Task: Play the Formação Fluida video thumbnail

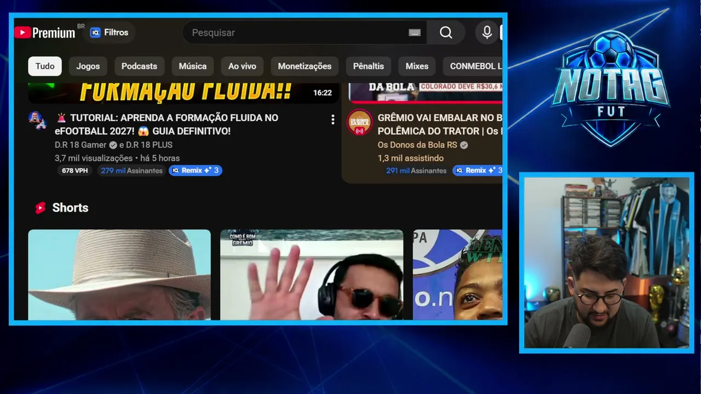Action: [183, 93]
